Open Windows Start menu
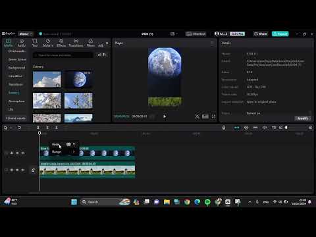The width and height of the screenshot is (316, 237). tap(74, 202)
